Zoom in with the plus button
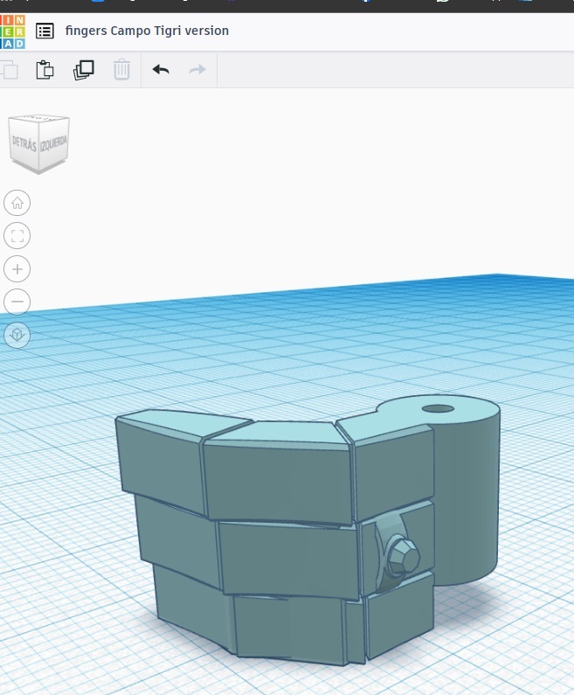Screen dimensions: 574x695 17,269
